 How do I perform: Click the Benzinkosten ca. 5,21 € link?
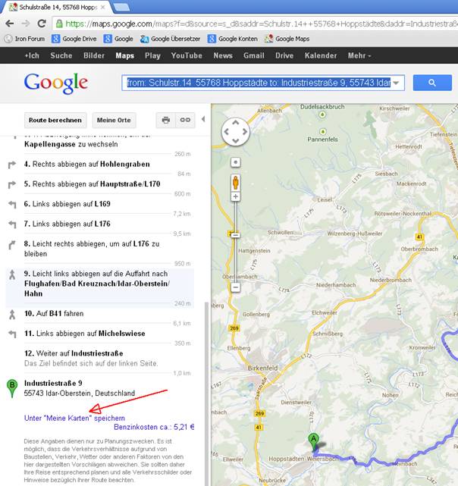[154, 427]
